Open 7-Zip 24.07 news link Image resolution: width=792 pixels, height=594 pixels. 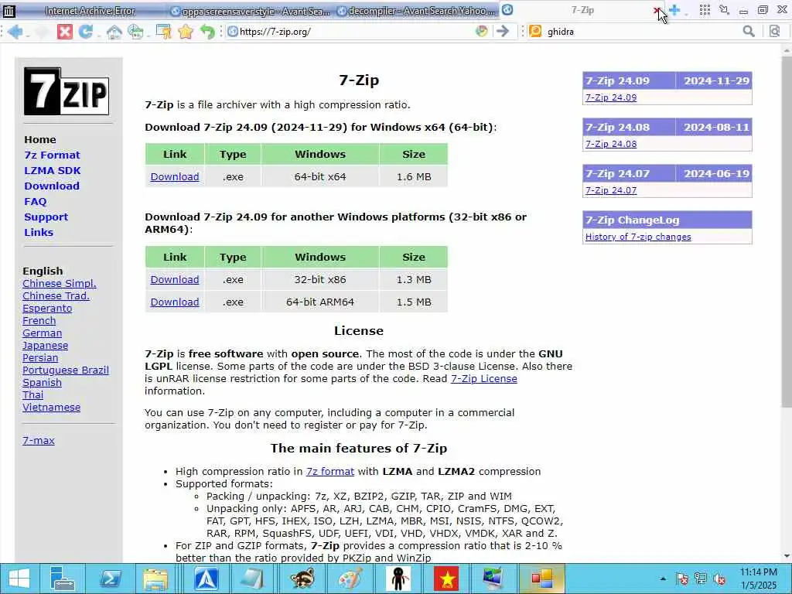pos(611,190)
